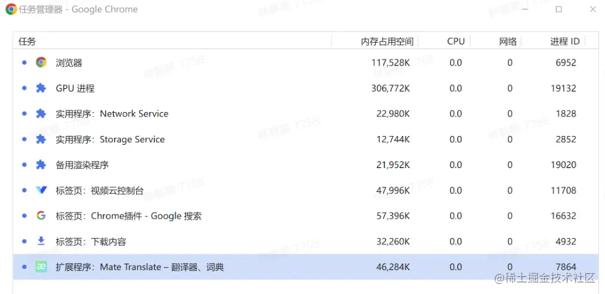The height and width of the screenshot is (294, 605).
Task: Click the Chrome icon in the 浏览器 row
Action: pyautogui.click(x=41, y=62)
